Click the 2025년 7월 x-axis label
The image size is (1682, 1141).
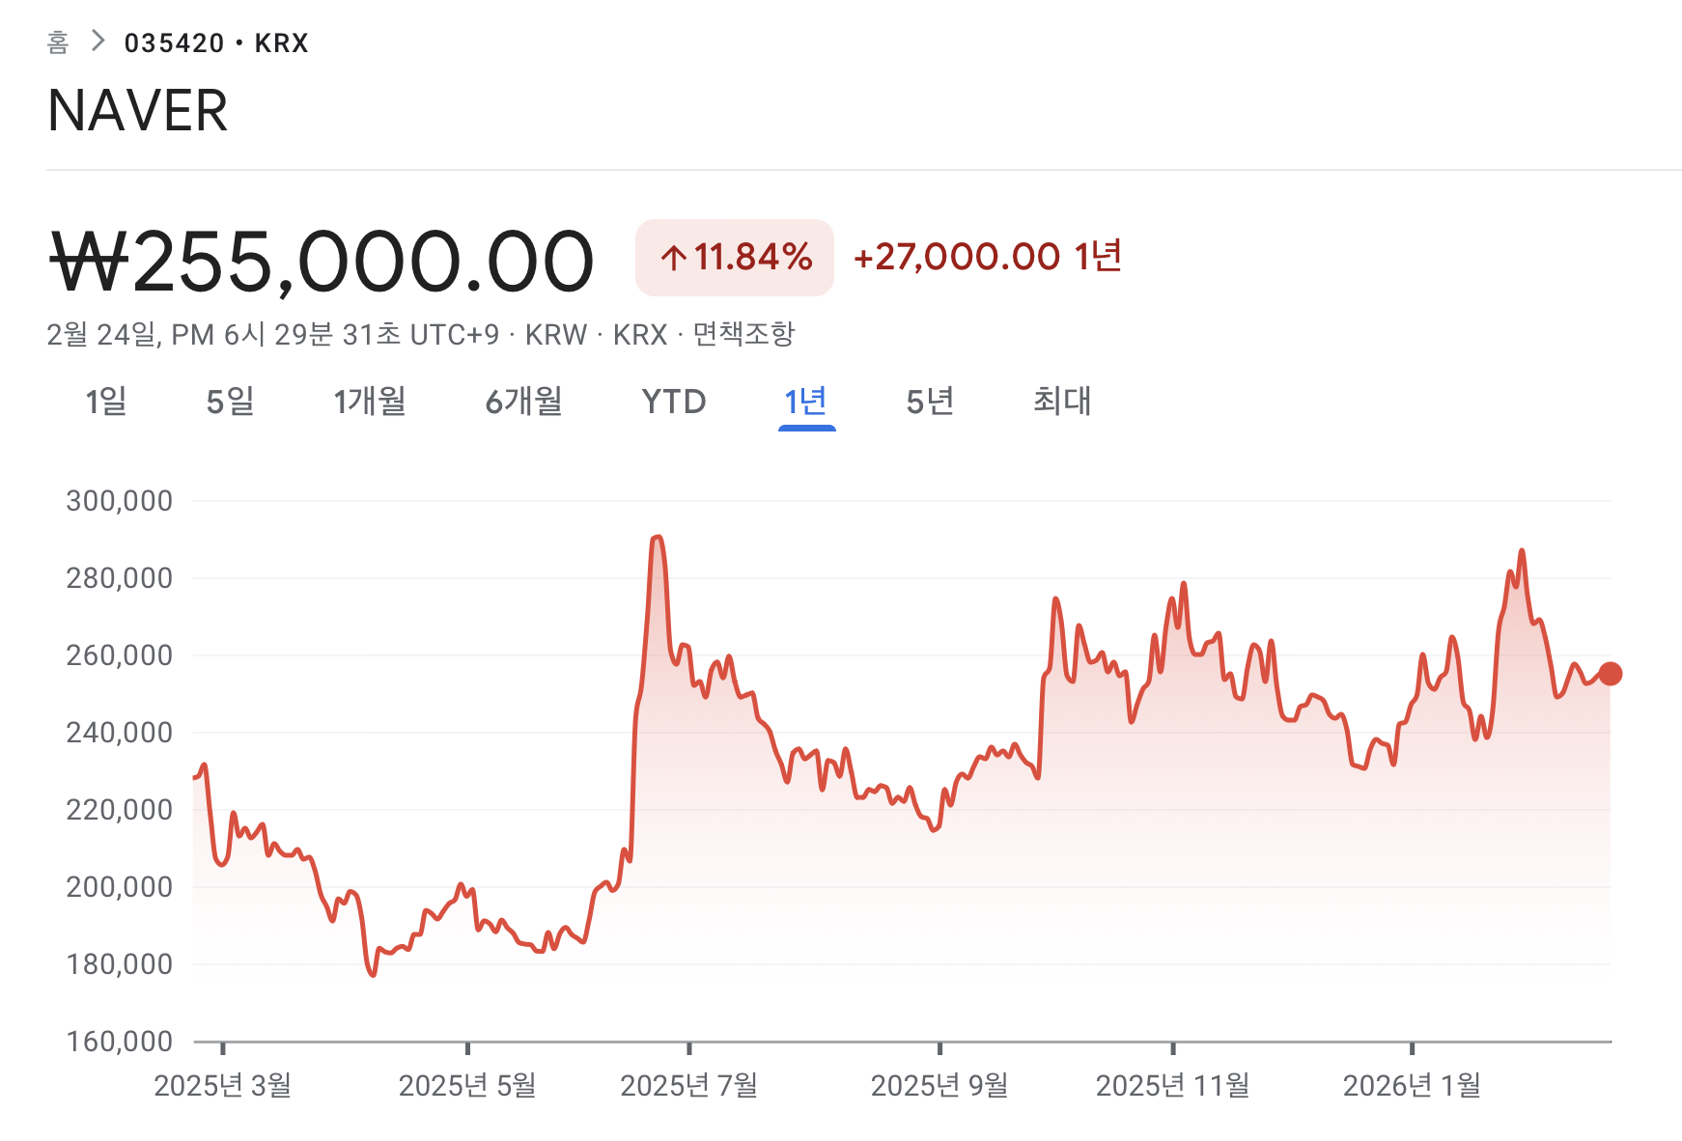(688, 1086)
